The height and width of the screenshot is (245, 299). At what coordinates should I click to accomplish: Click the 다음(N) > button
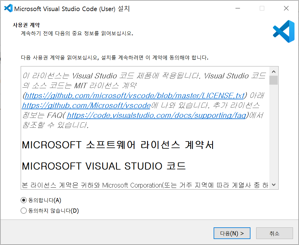(x=232, y=233)
